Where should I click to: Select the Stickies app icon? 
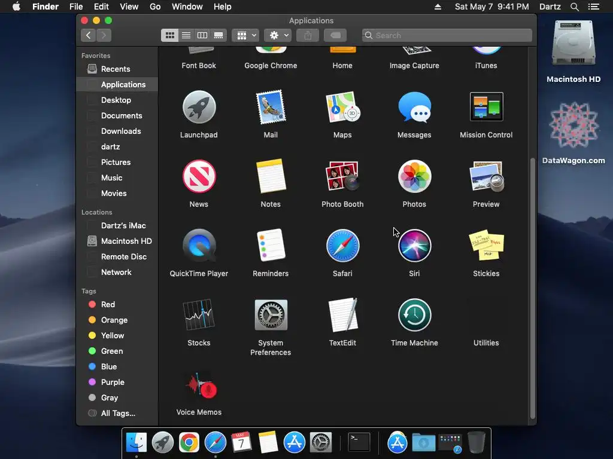pyautogui.click(x=486, y=246)
